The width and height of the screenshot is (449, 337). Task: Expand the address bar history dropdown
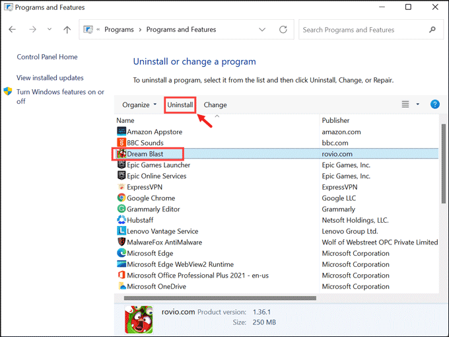coord(263,30)
